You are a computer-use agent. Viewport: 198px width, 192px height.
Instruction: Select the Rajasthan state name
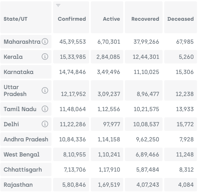pos(18,185)
